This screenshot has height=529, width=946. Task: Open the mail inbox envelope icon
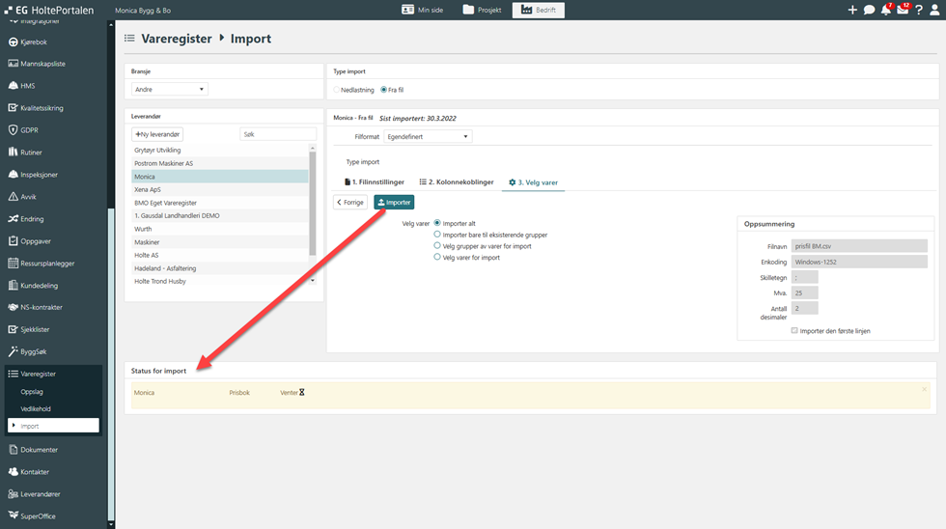(903, 10)
